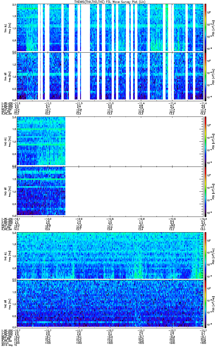Viewport: 217px width, 347px height.
Task: Click the 2.0 frequency tick of THE B-perpendicular panel
Action: (14, 233)
